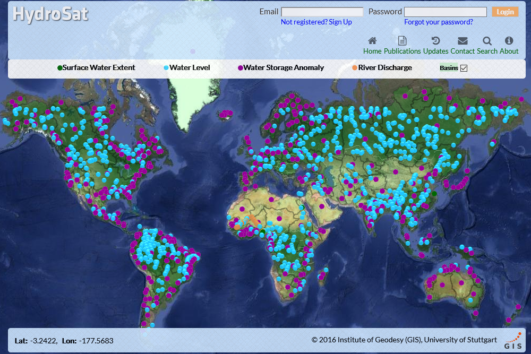The image size is (531, 354).
Task: Click the green Surface Water Extent dot
Action: [60, 68]
